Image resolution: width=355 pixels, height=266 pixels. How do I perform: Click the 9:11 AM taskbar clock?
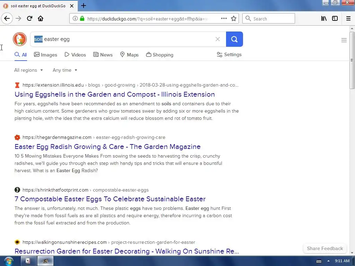pos(342,261)
